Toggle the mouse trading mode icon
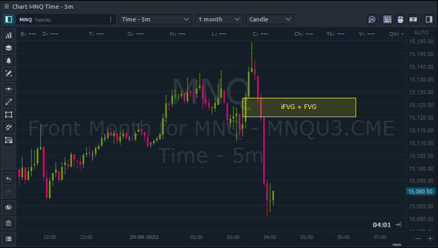Screen dimensions: 438x248 pyautogui.click(x=400, y=19)
